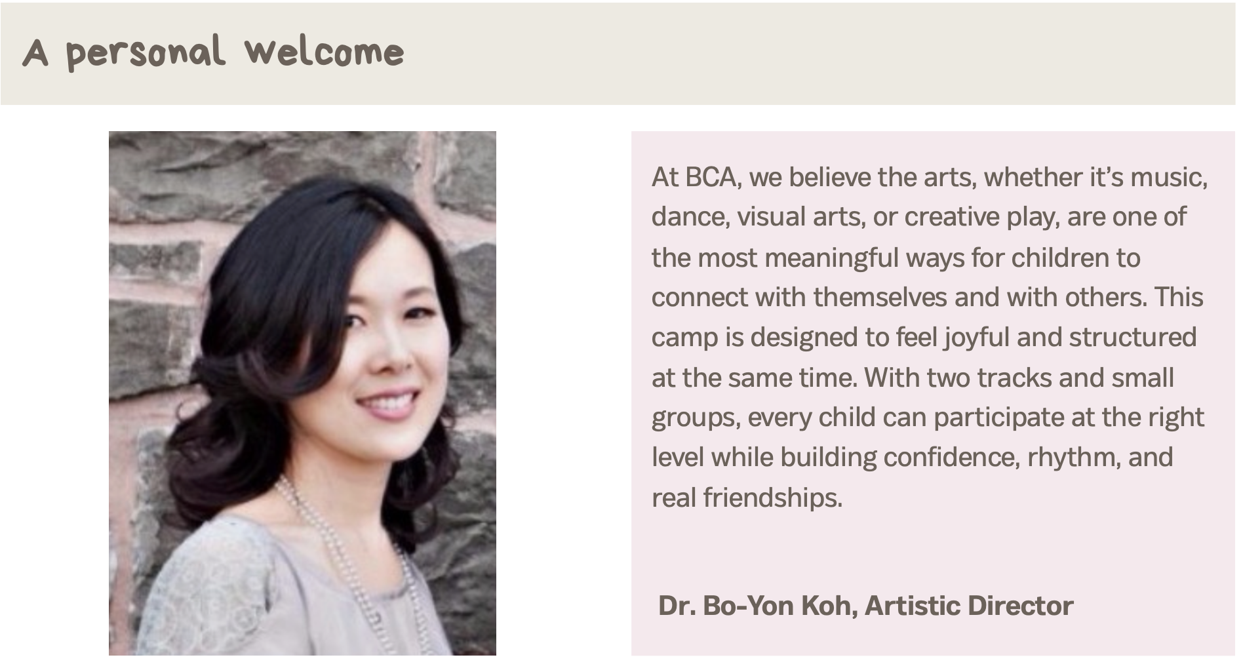Click the word "BCA" in the paragraph
The width and height of the screenshot is (1243, 670).
click(x=711, y=178)
